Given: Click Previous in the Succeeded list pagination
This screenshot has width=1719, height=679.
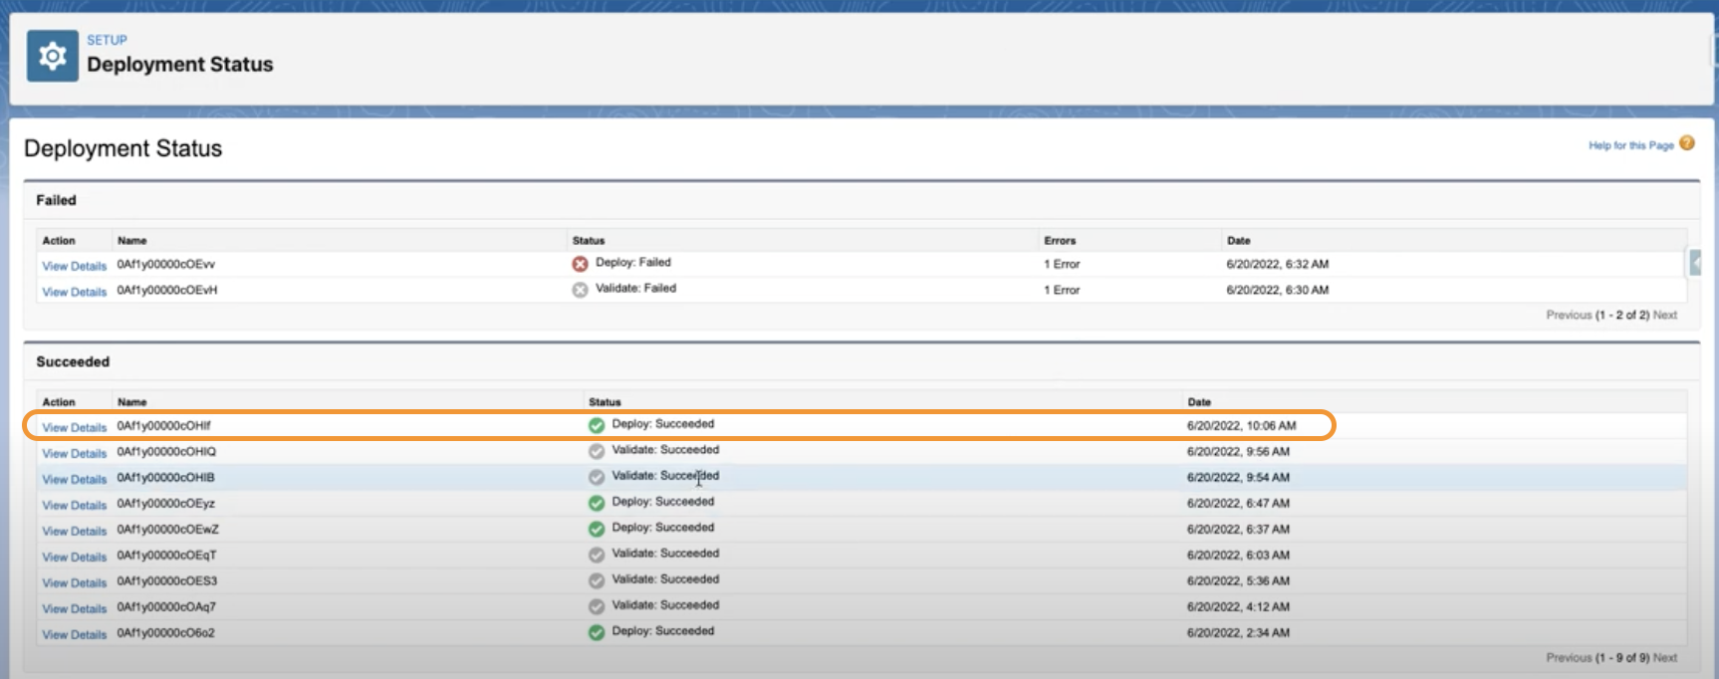Looking at the screenshot, I should point(1569,657).
